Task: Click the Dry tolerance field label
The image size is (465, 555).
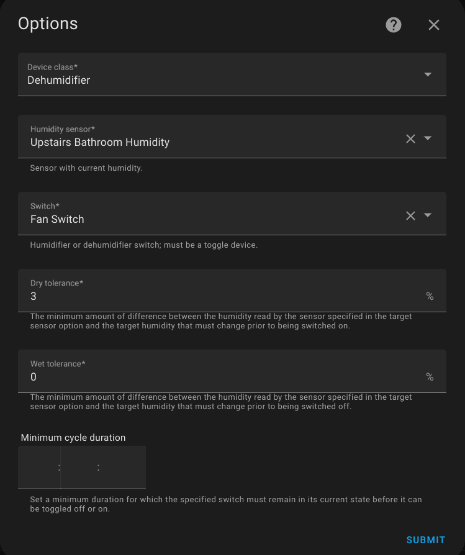Action: tap(56, 283)
